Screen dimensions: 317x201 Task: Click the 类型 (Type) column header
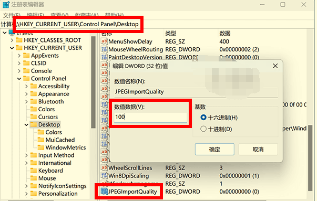tap(171, 33)
